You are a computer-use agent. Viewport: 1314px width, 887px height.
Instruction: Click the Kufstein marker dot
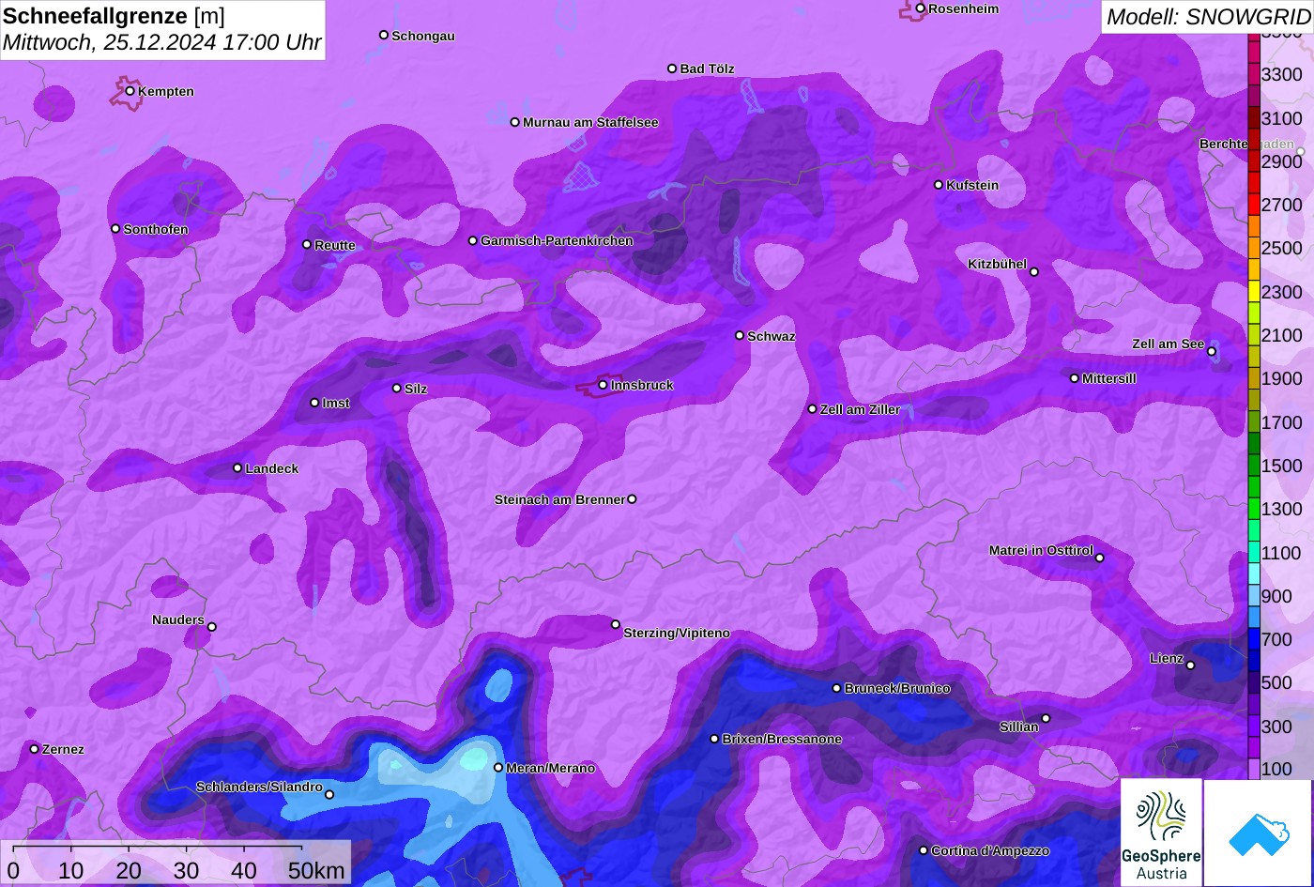tap(939, 185)
